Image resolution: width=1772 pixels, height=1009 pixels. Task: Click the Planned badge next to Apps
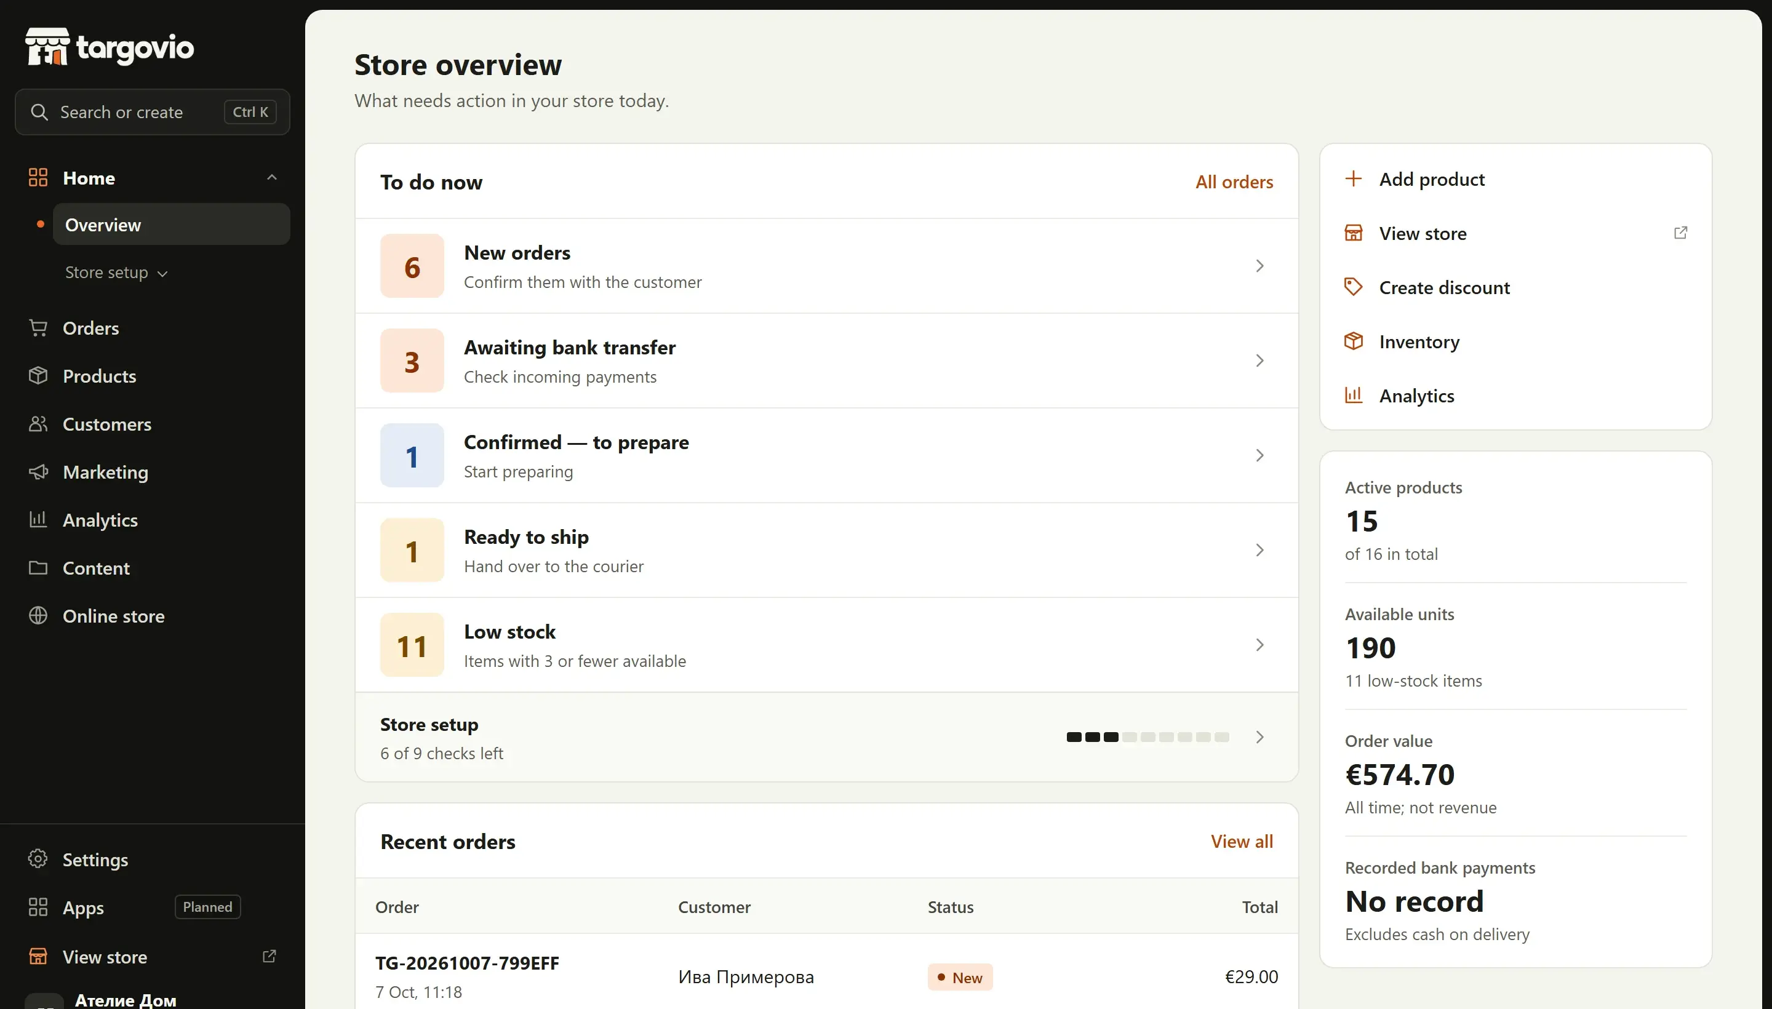pos(207,907)
